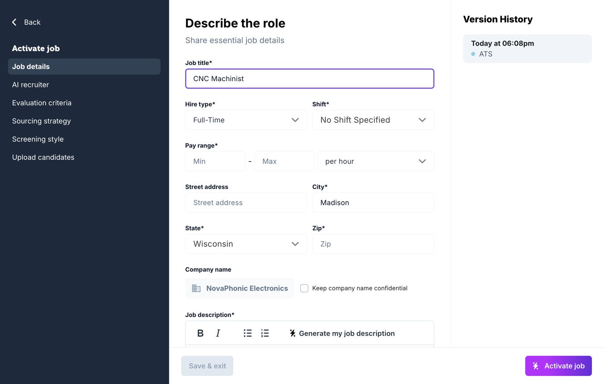Open the State dropdown showing Wisconsin
Image resolution: width=604 pixels, height=384 pixels.
click(246, 244)
